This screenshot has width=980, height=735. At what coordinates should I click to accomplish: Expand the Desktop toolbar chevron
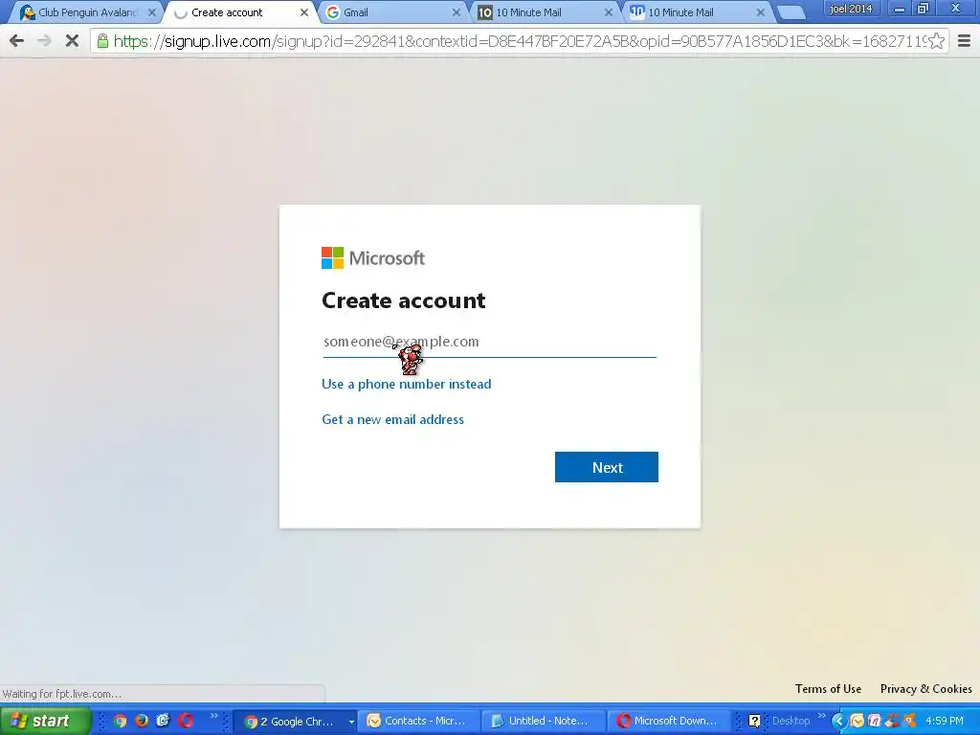821,716
